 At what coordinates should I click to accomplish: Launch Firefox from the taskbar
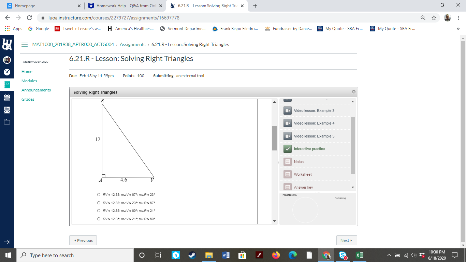point(276,255)
